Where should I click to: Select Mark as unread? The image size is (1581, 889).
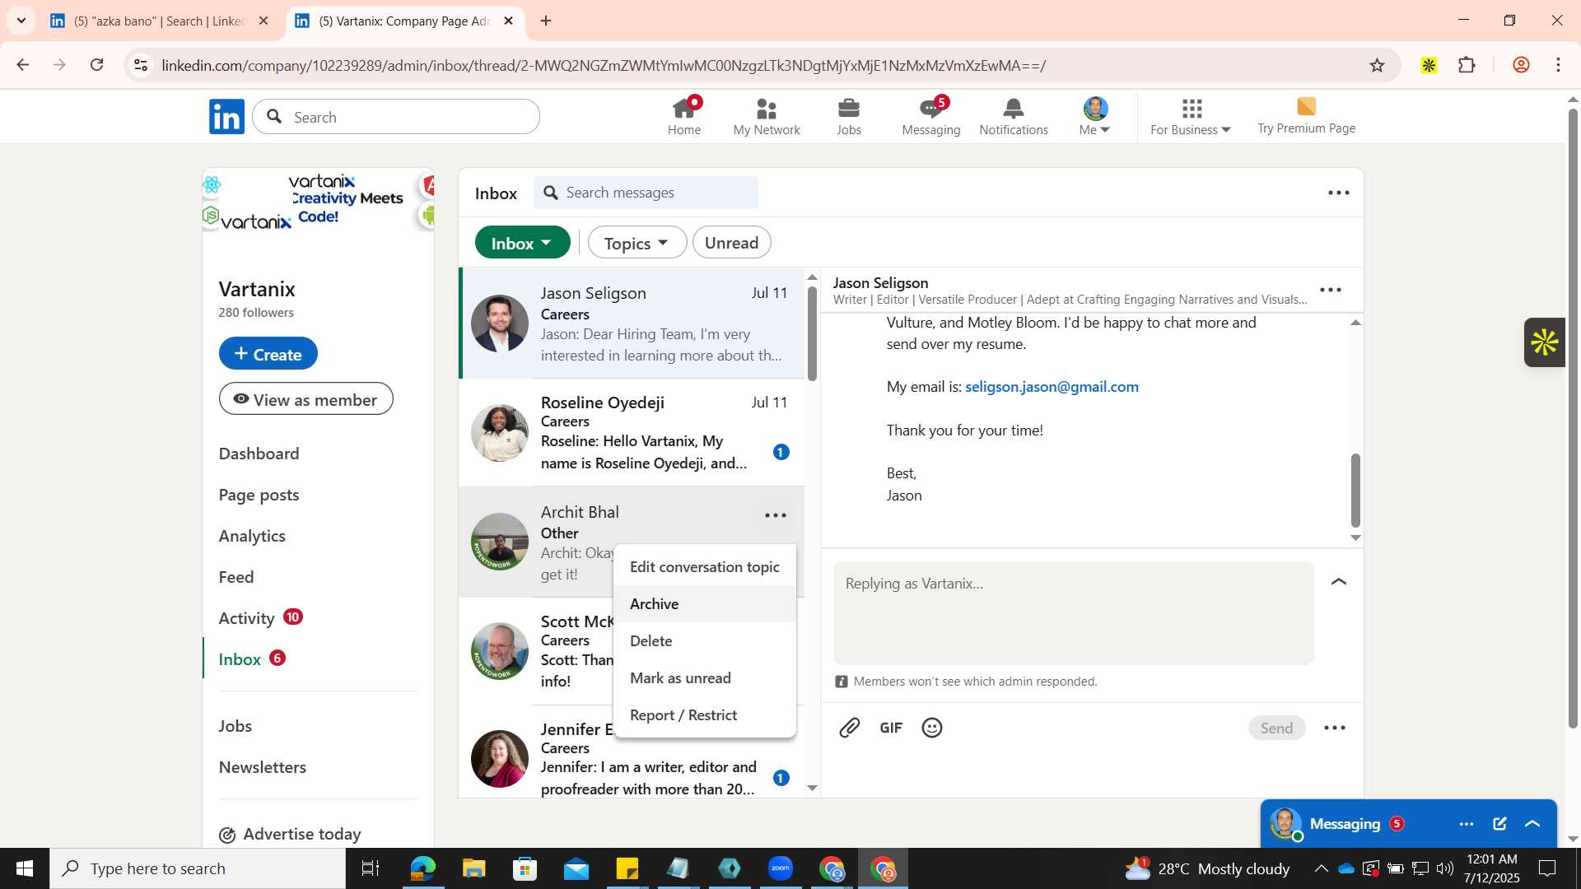point(705,678)
